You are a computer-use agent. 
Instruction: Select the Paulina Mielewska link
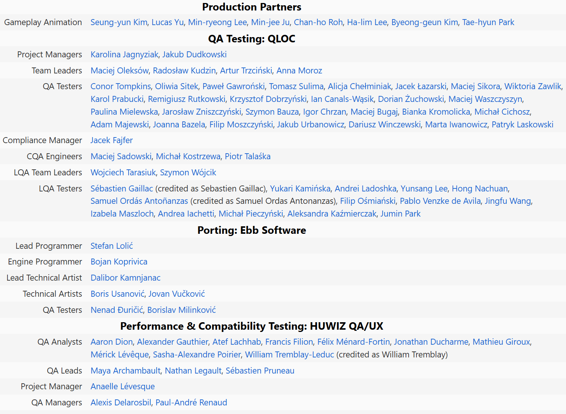coord(124,112)
